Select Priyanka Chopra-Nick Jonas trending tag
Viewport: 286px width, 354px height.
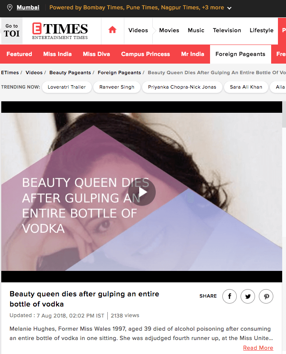tap(182, 87)
